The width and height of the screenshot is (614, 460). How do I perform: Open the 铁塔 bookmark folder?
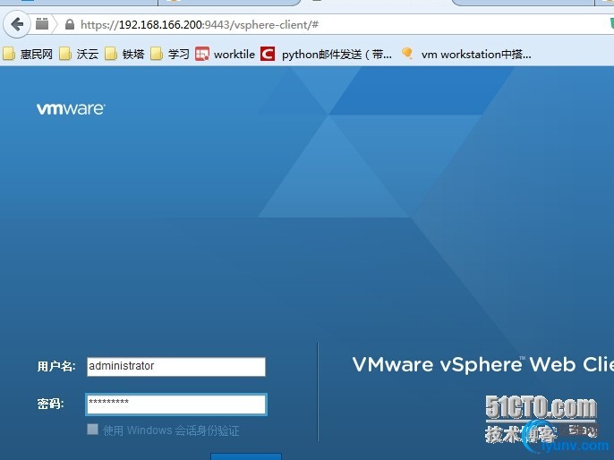pyautogui.click(x=124, y=54)
